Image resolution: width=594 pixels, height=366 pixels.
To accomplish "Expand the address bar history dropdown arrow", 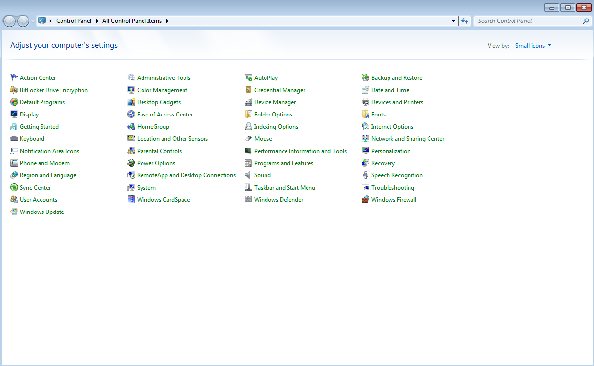I will point(454,21).
